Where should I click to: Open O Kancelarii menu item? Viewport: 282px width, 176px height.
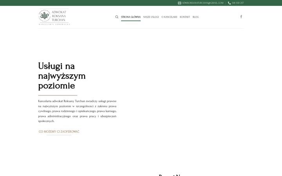pos(169,17)
